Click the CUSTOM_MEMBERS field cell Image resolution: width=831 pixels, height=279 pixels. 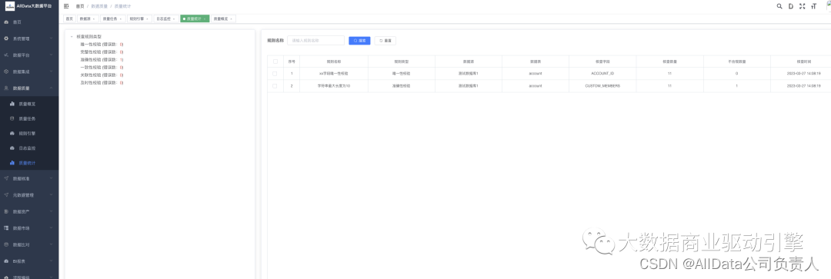pos(602,86)
